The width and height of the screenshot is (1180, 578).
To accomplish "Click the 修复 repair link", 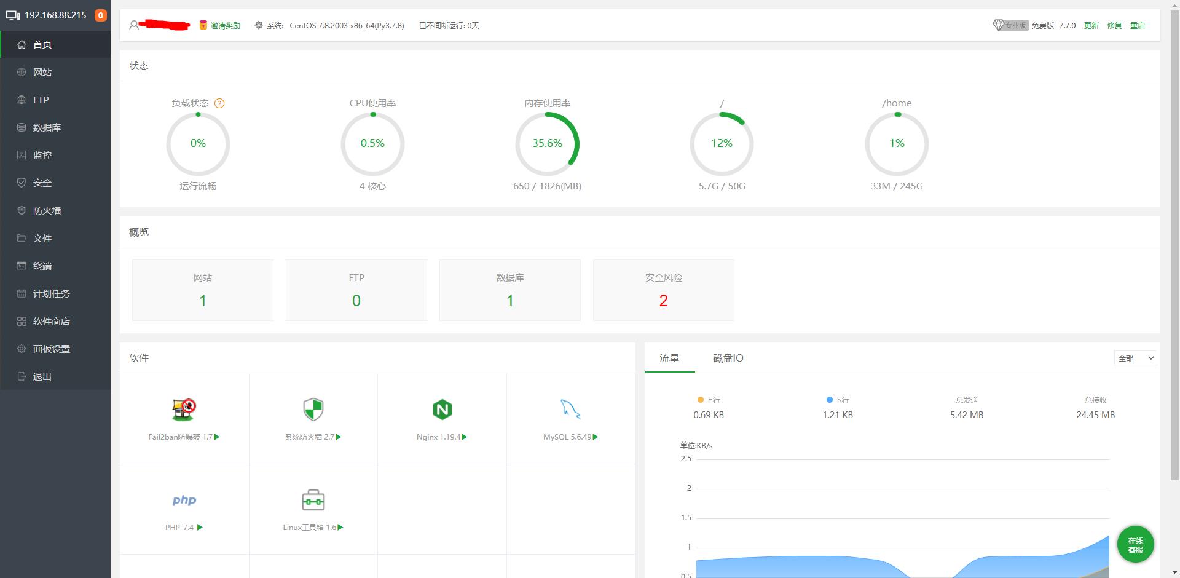I will pos(1114,26).
